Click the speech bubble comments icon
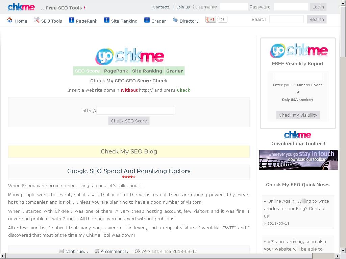346x259 pixels. click(x=97, y=251)
